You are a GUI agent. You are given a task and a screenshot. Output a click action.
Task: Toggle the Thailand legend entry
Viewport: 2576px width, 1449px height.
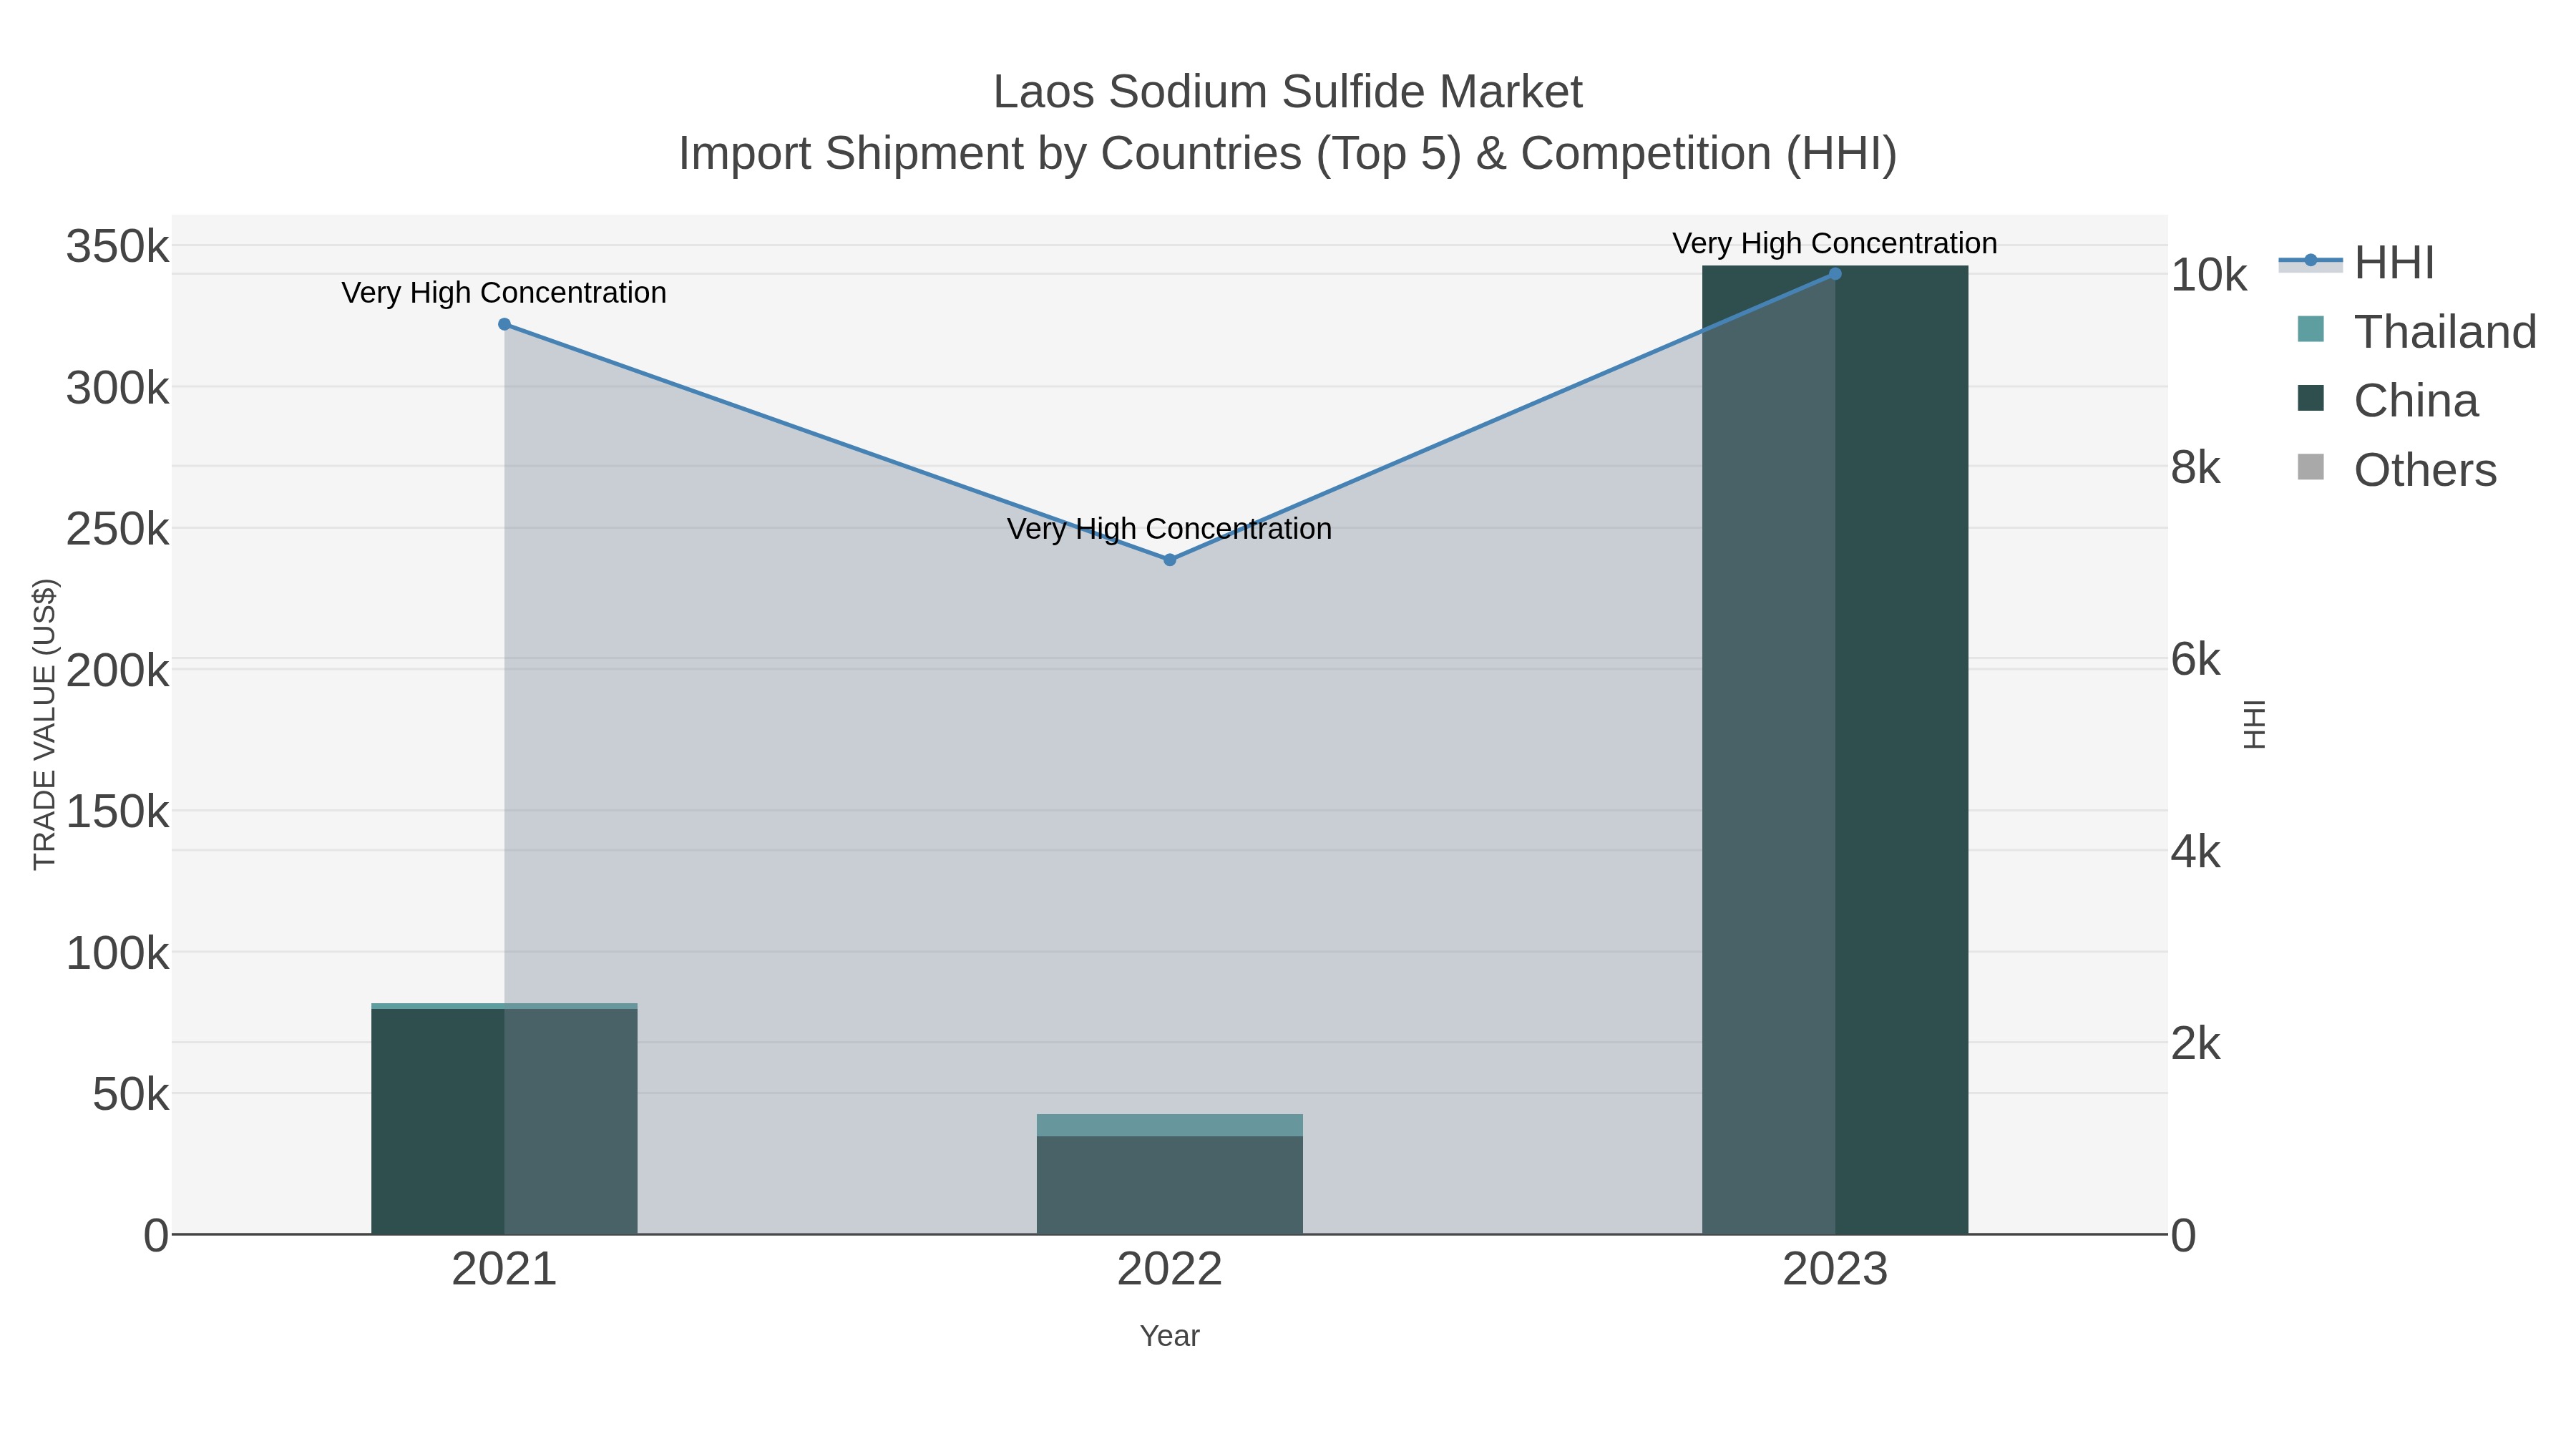tap(2417, 331)
